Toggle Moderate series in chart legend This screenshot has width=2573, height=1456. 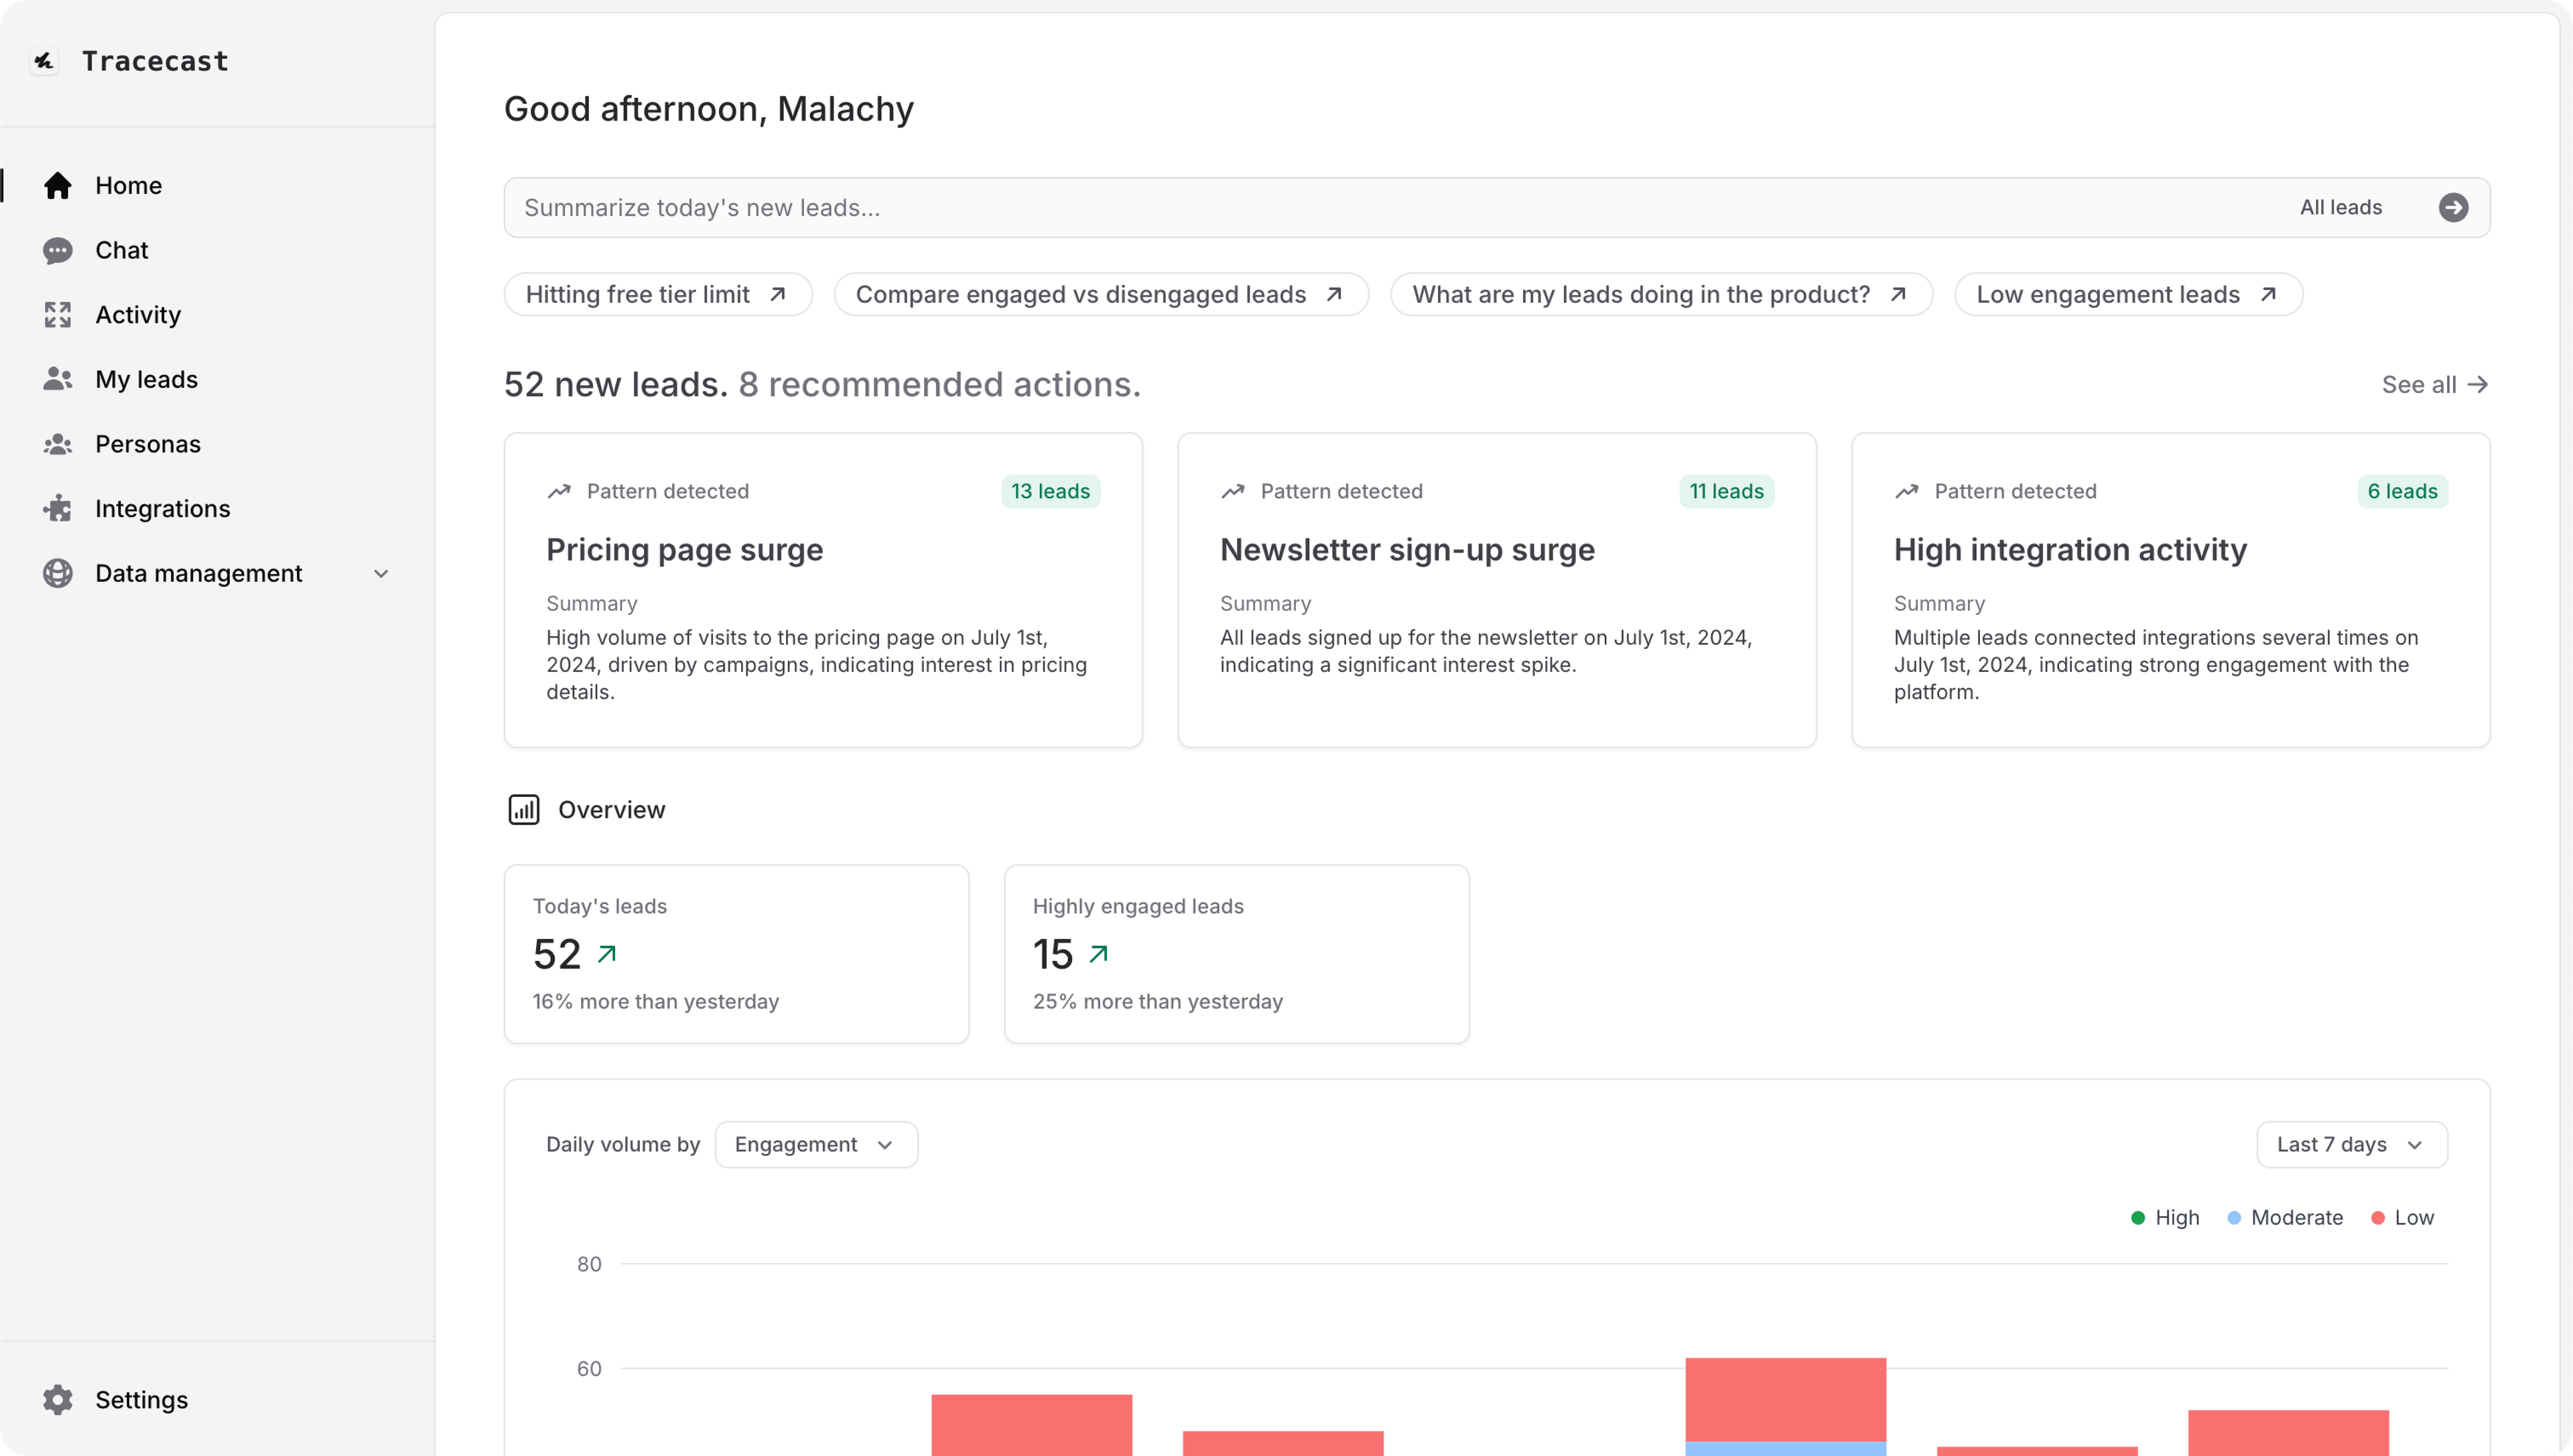(2285, 1218)
